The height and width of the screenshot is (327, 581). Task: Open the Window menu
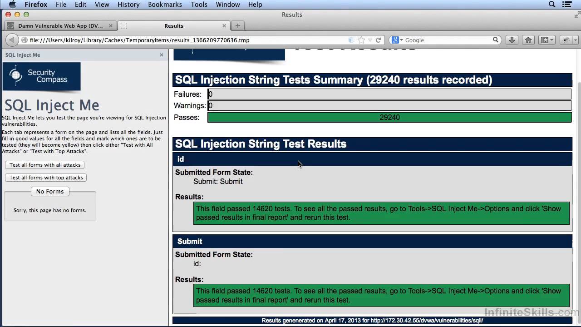pyautogui.click(x=228, y=5)
